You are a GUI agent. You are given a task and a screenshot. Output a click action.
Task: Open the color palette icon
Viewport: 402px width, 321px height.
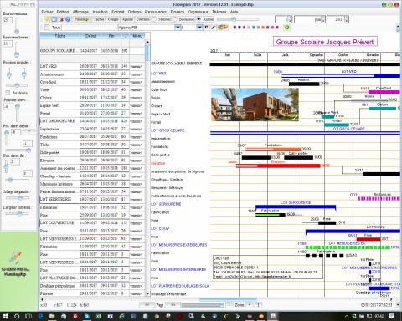223,28
